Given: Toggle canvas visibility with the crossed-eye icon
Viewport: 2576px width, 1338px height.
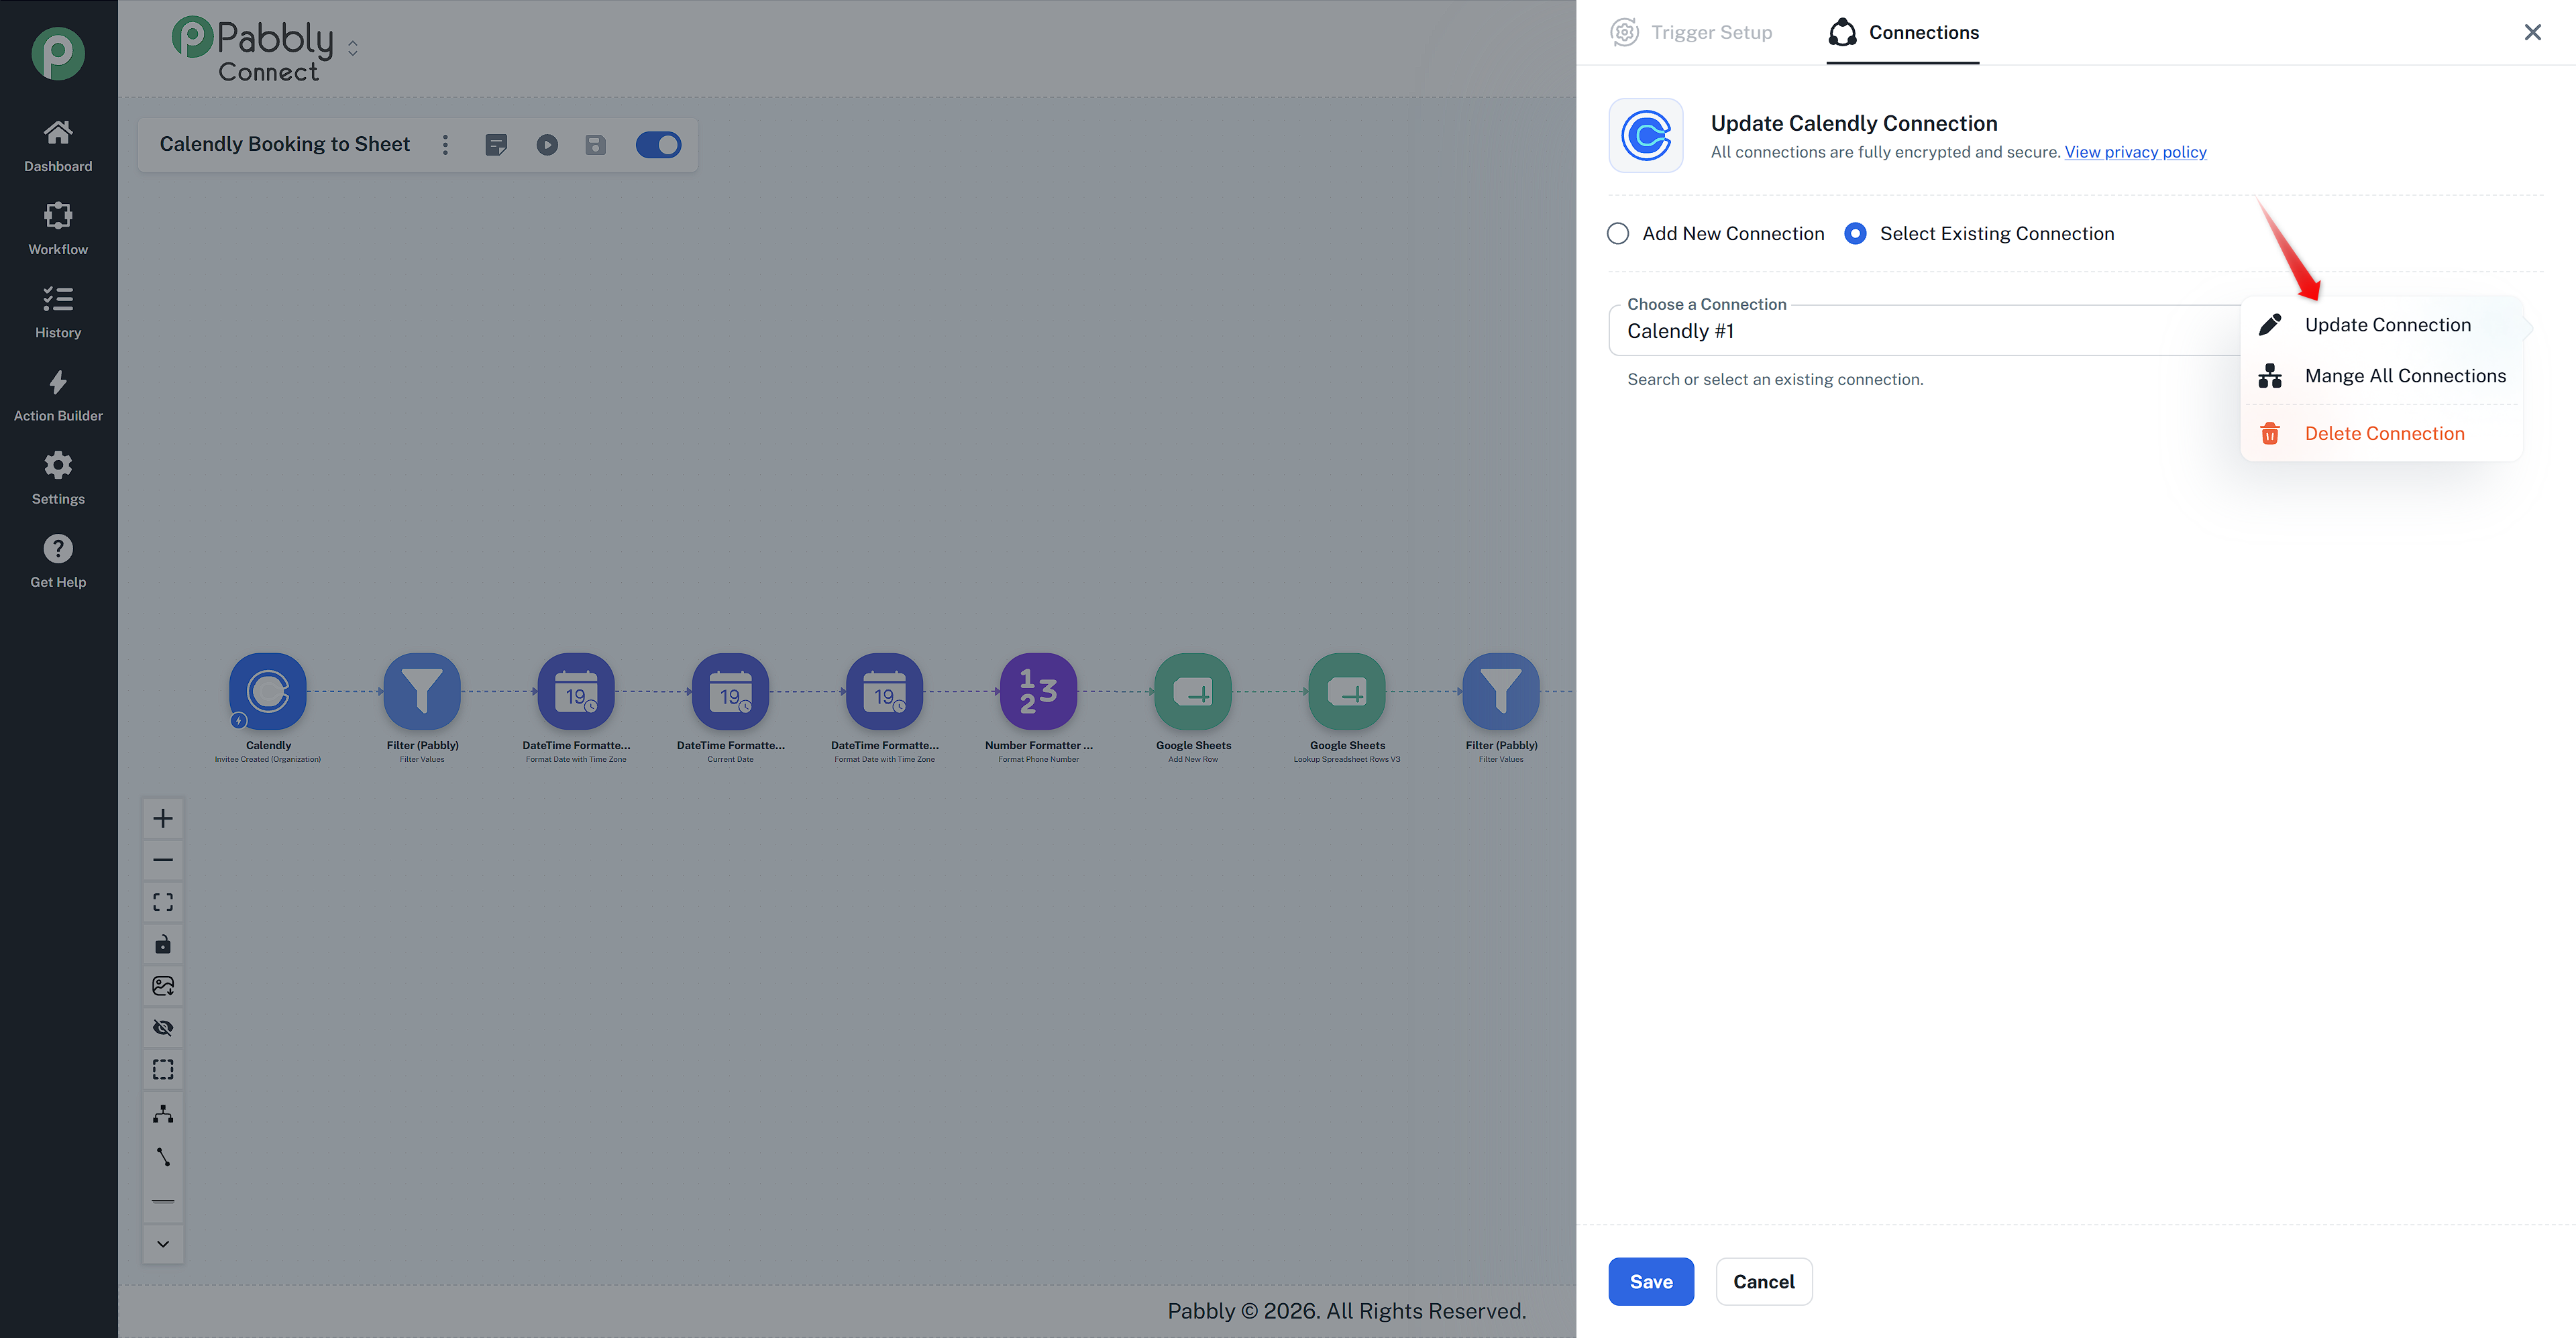Looking at the screenshot, I should [x=163, y=1028].
